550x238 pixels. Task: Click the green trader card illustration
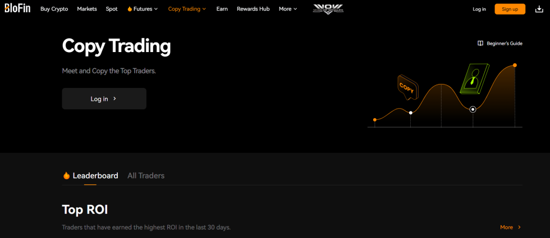click(474, 79)
